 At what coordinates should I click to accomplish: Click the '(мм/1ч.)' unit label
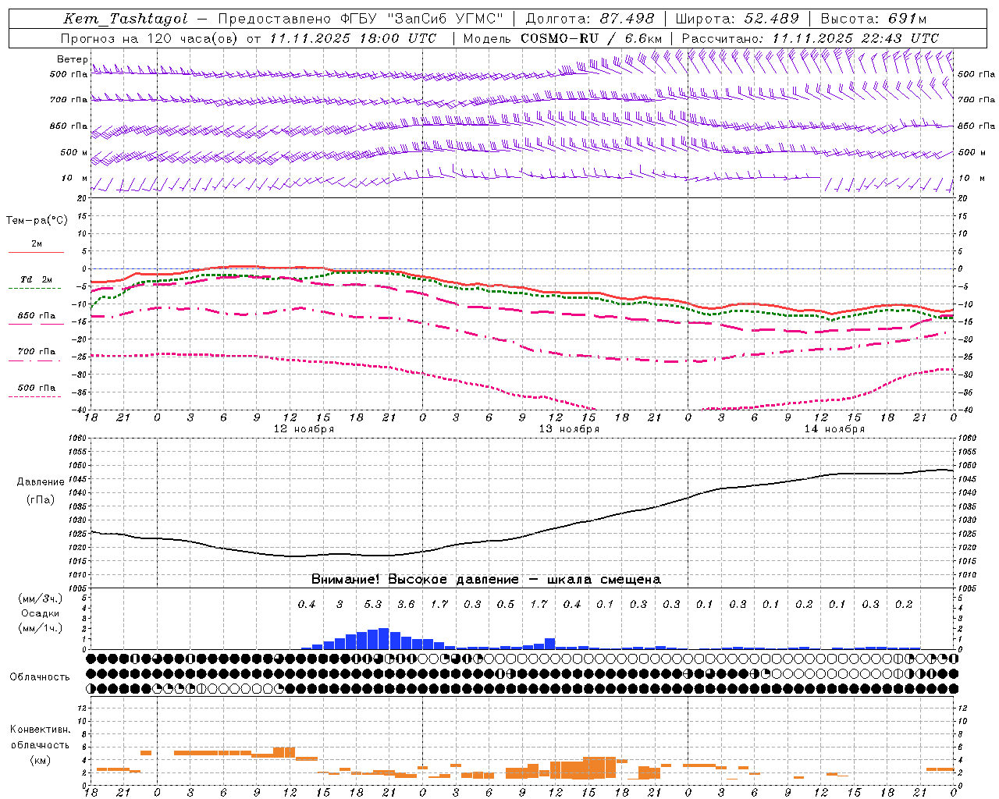pyautogui.click(x=40, y=628)
